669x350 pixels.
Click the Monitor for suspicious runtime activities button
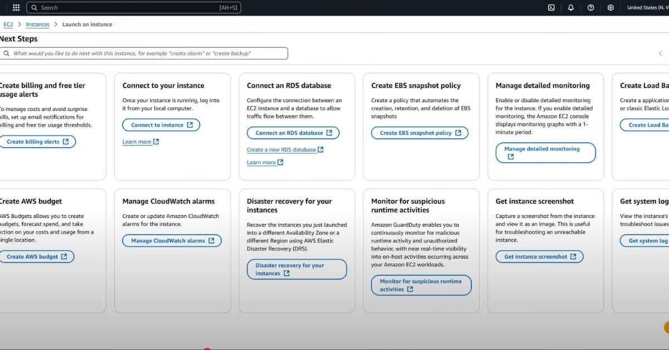(x=421, y=285)
